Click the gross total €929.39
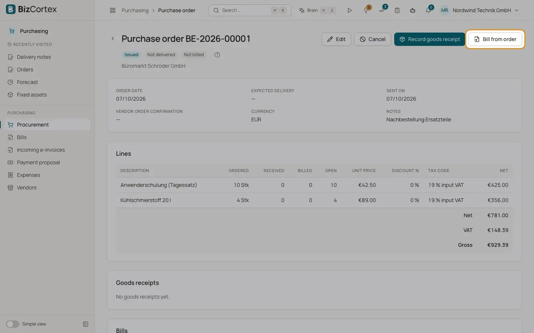The image size is (534, 333). 498,245
